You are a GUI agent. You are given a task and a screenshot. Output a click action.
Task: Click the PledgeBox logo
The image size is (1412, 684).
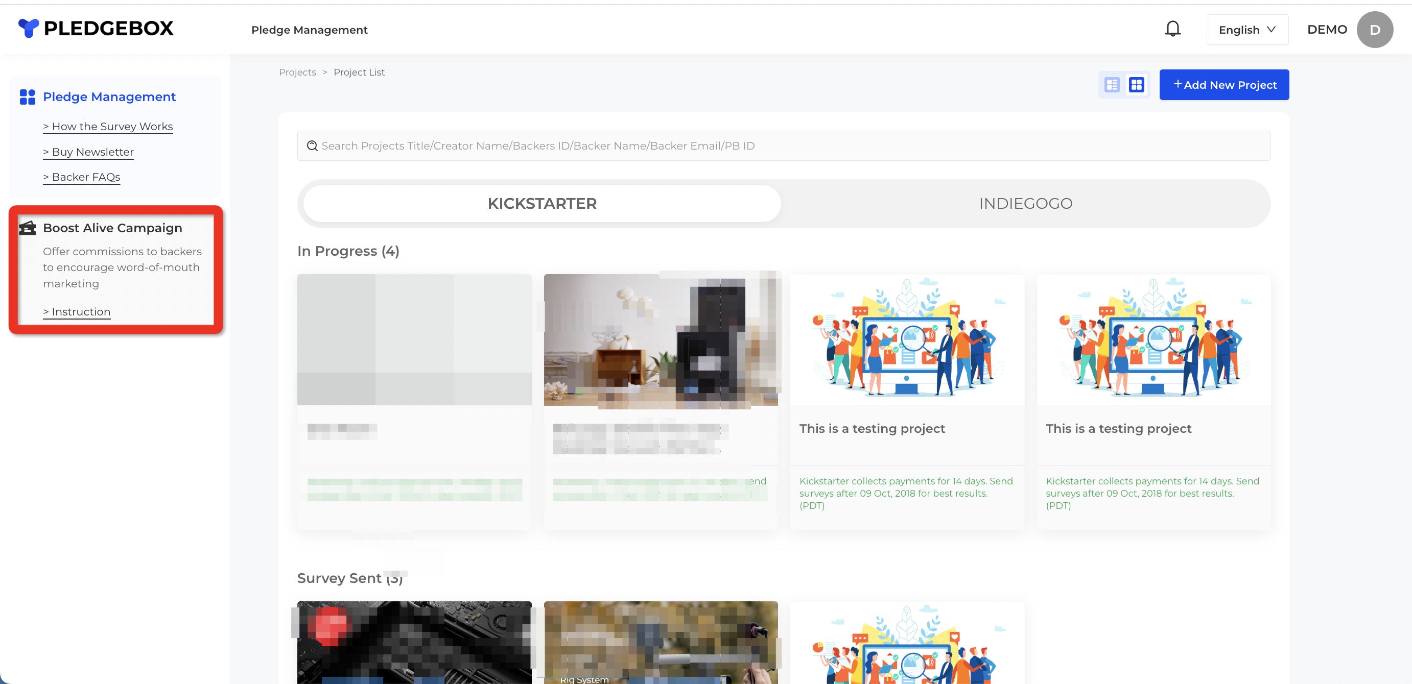click(x=96, y=29)
